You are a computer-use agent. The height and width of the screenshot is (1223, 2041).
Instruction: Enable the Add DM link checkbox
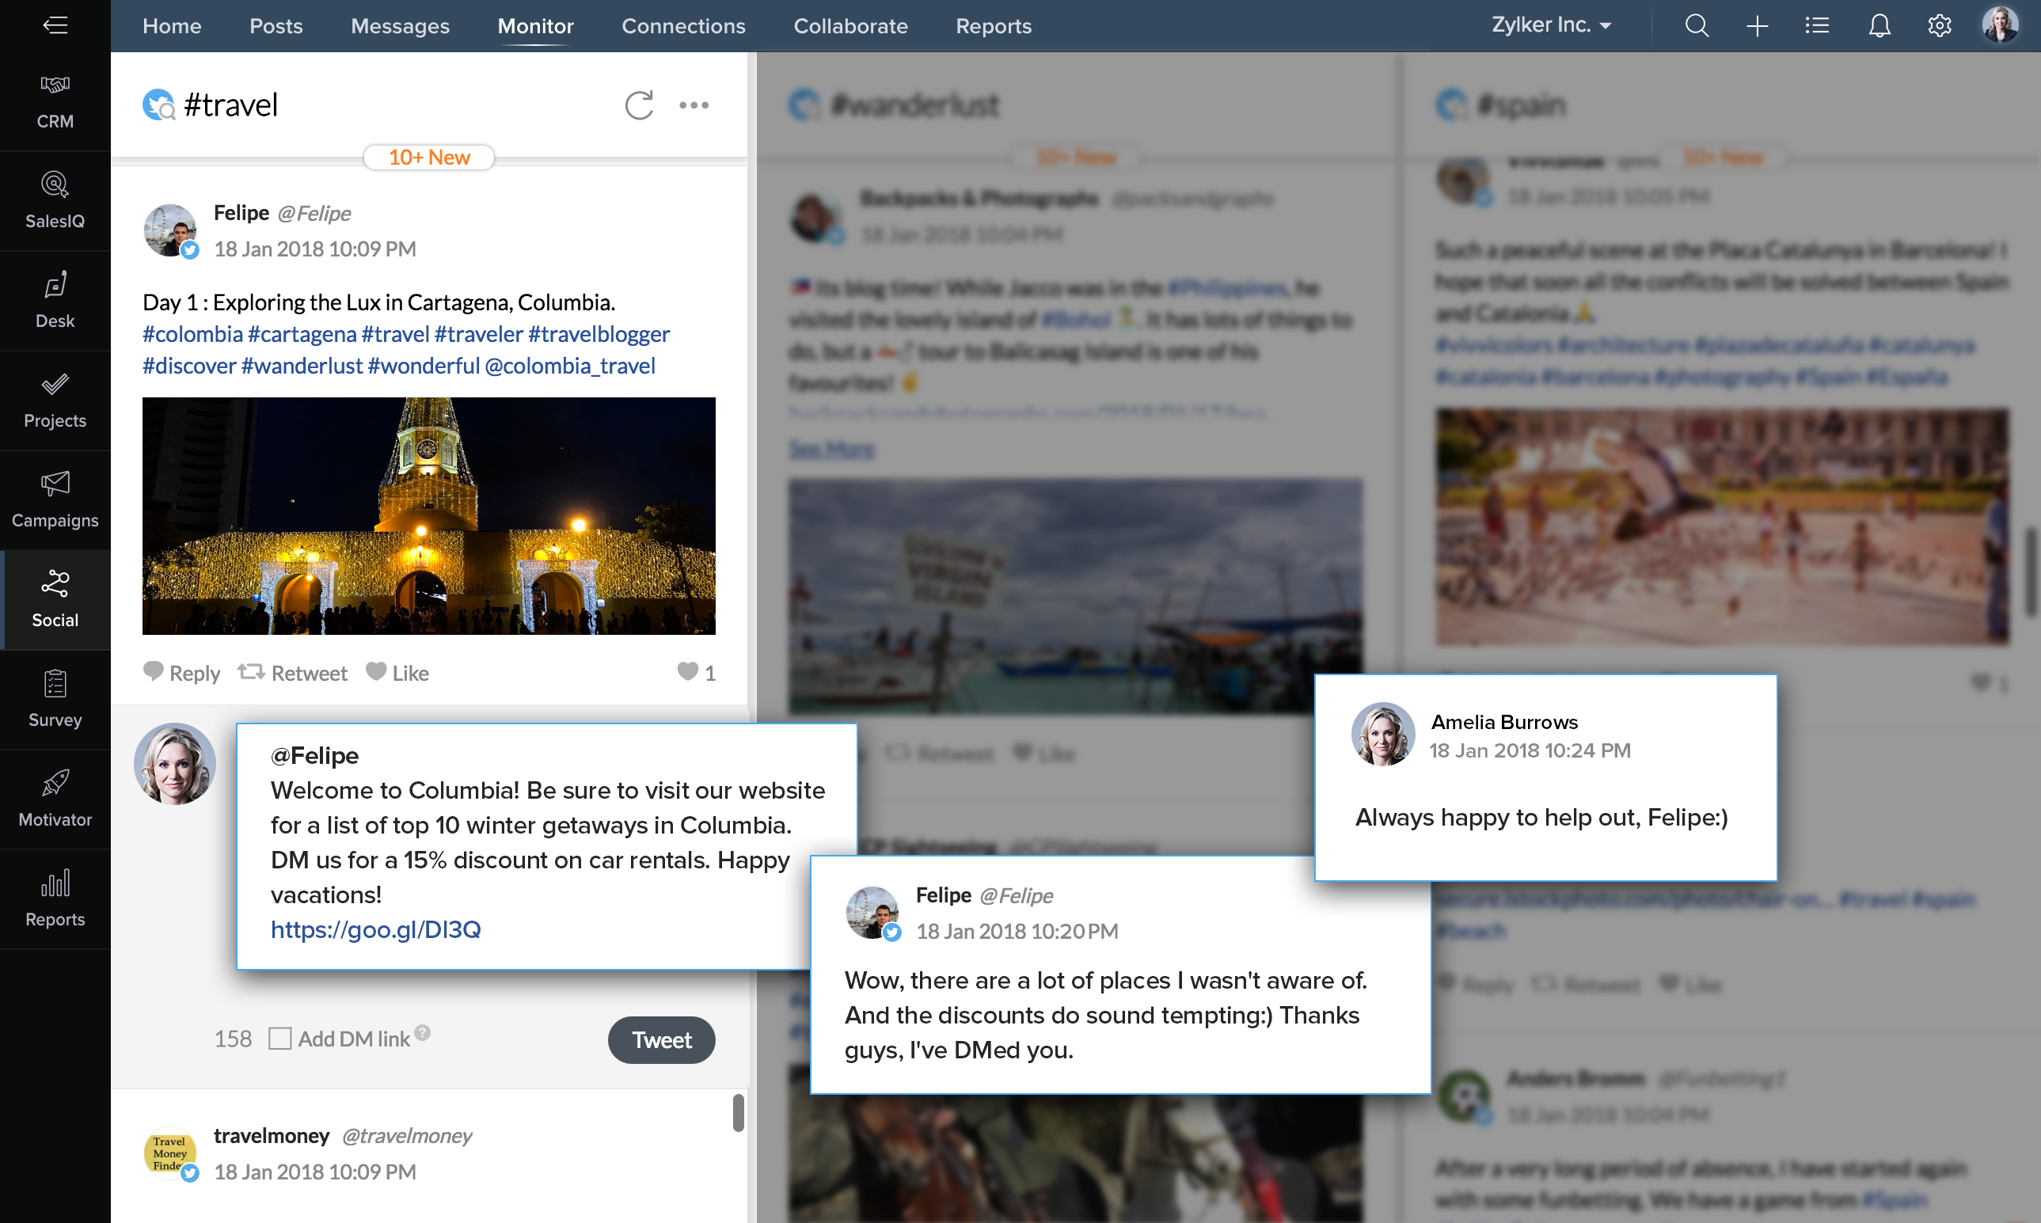click(x=280, y=1039)
